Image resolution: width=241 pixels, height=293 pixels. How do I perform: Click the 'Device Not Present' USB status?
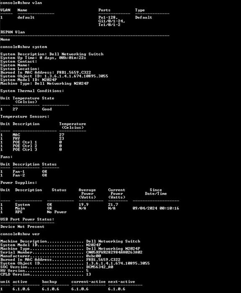click(x=22, y=227)
